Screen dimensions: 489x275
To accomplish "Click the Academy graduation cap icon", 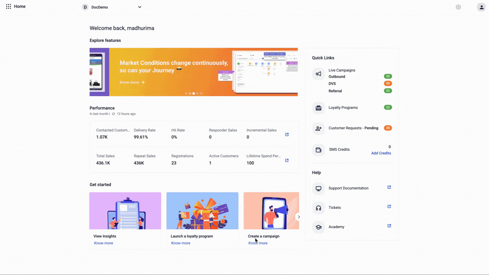I will [318, 227].
